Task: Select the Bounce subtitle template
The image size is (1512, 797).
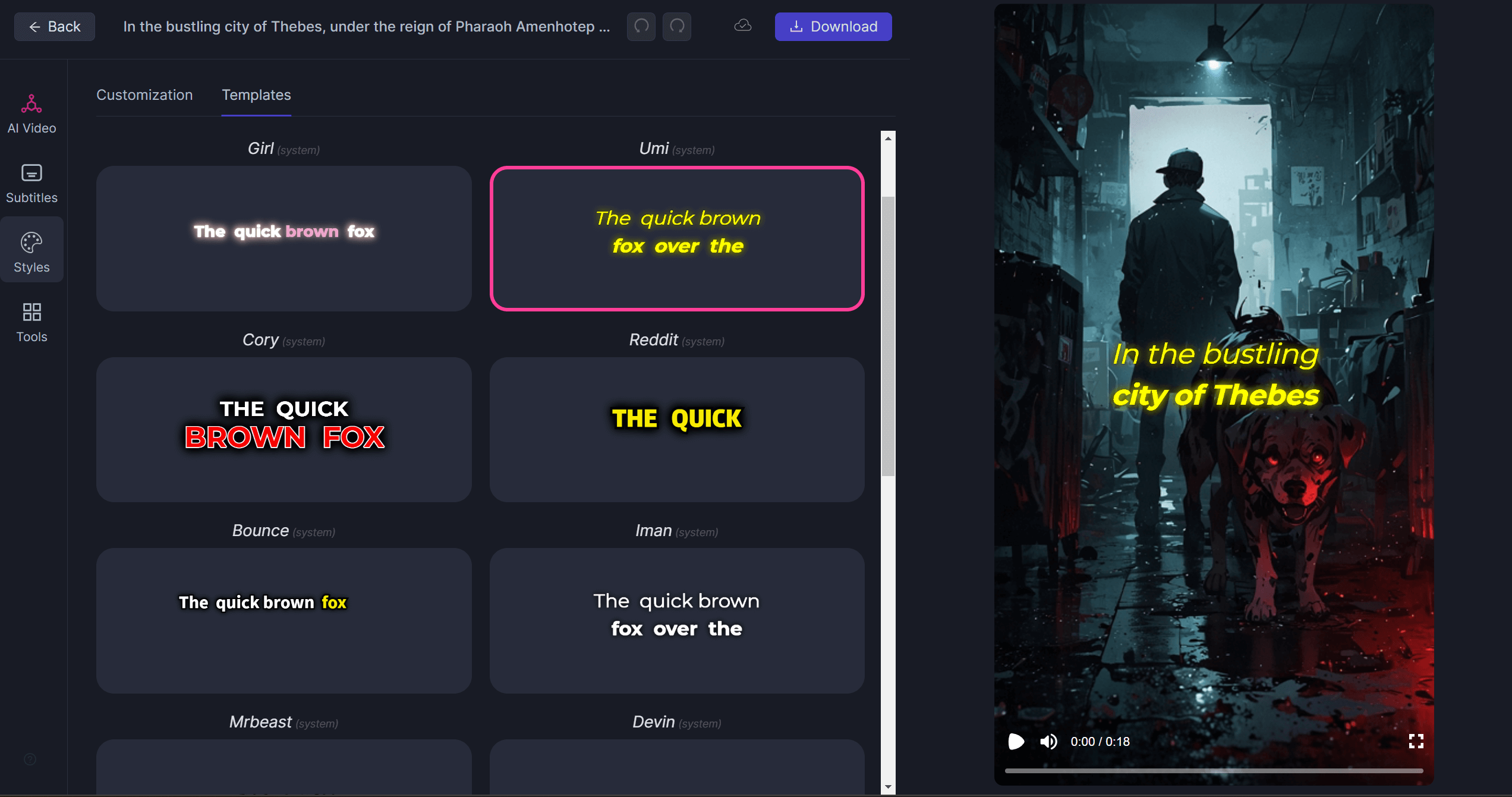Action: point(283,620)
